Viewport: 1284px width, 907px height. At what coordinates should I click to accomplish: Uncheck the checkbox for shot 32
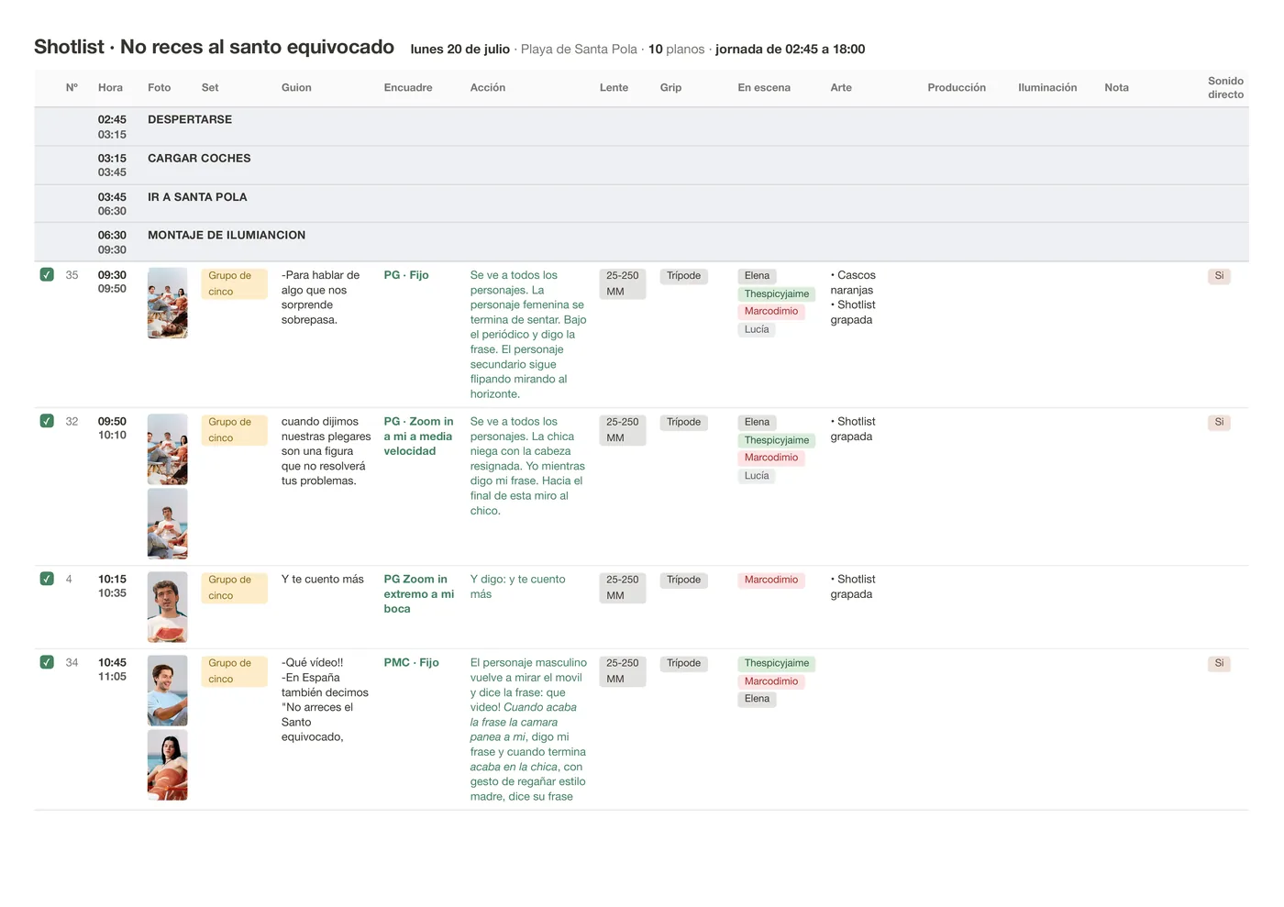coord(47,421)
